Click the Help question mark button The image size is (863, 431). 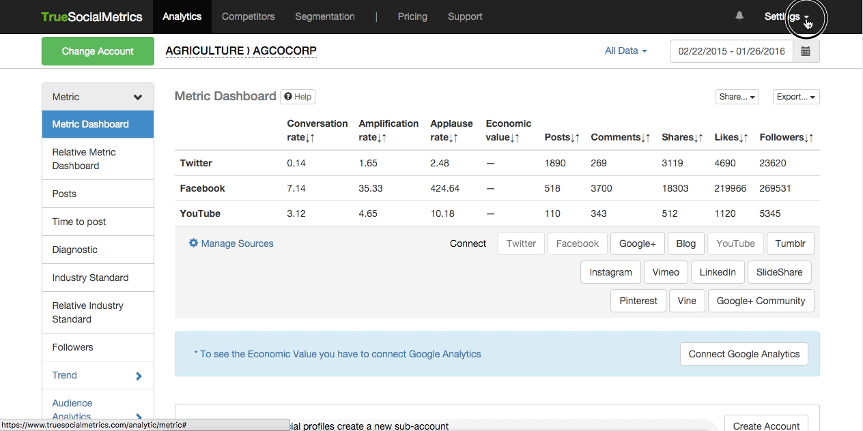point(298,97)
